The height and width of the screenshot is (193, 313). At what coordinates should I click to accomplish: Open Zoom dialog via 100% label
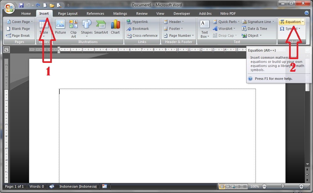click(255, 186)
